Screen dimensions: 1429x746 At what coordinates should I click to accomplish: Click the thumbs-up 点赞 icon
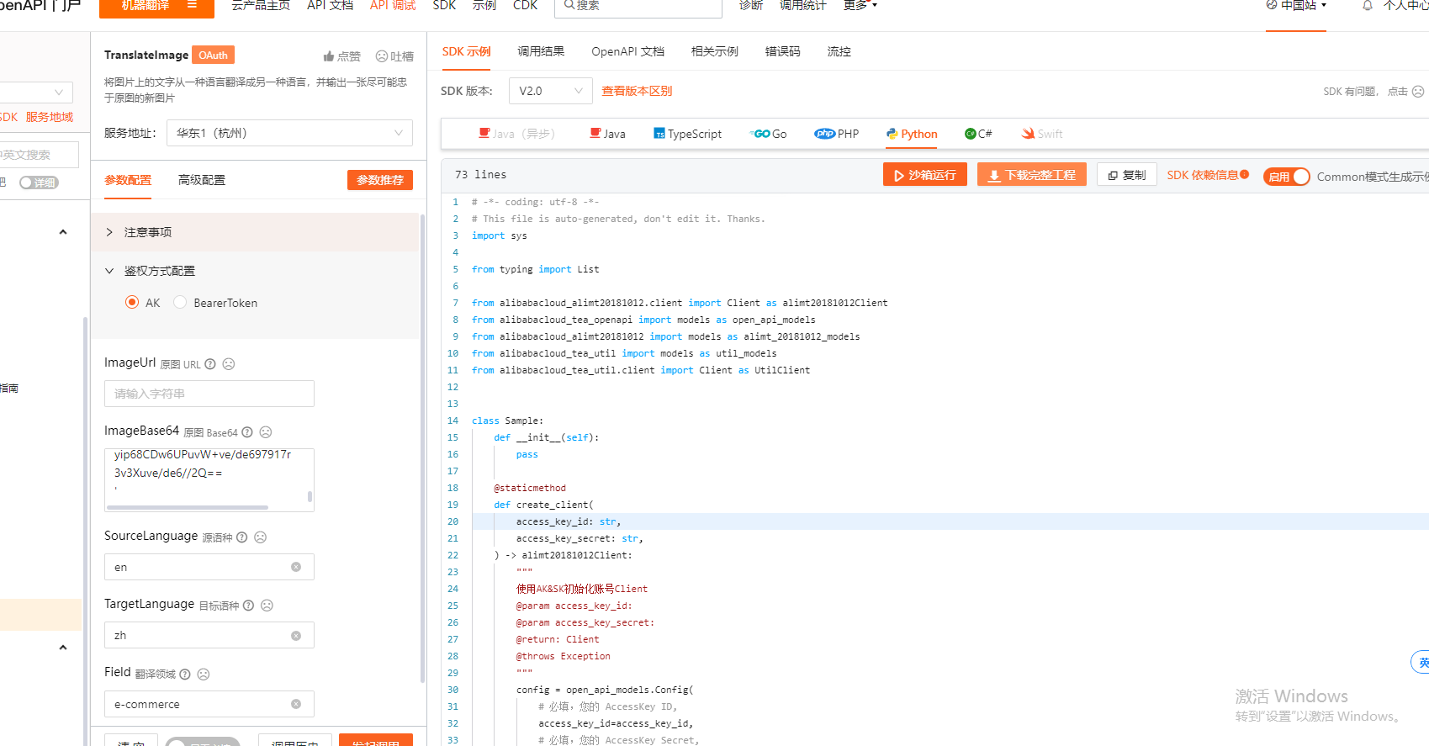click(329, 56)
